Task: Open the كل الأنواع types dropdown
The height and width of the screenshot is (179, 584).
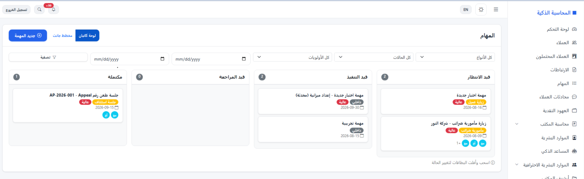Action: coord(455,57)
